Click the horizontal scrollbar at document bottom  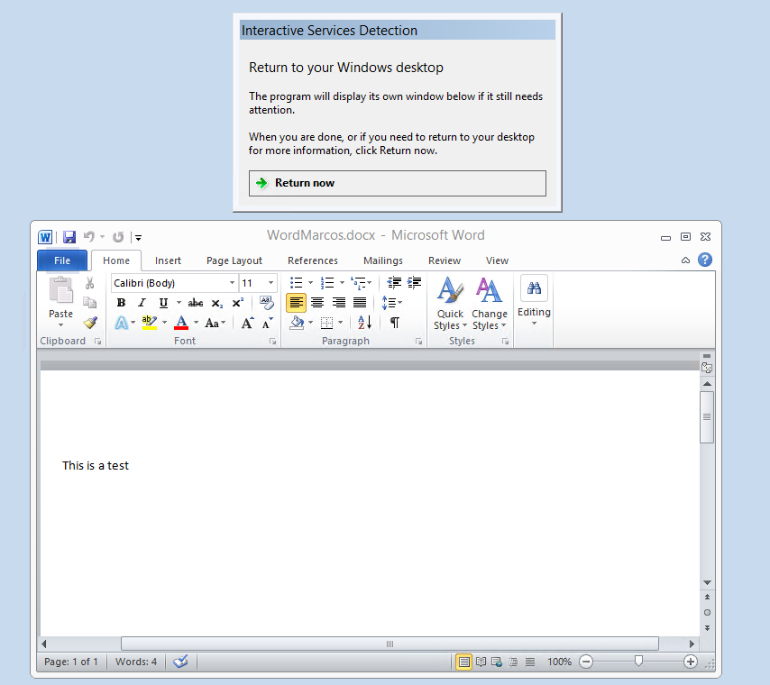[390, 644]
